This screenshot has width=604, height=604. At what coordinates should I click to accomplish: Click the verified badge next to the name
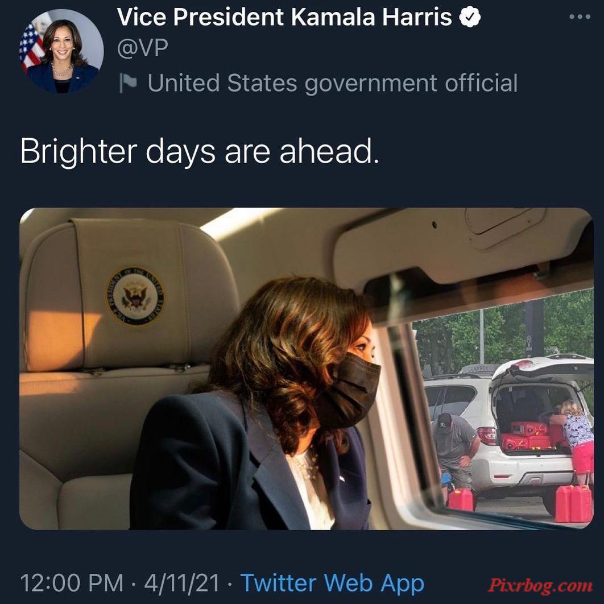[x=470, y=17]
